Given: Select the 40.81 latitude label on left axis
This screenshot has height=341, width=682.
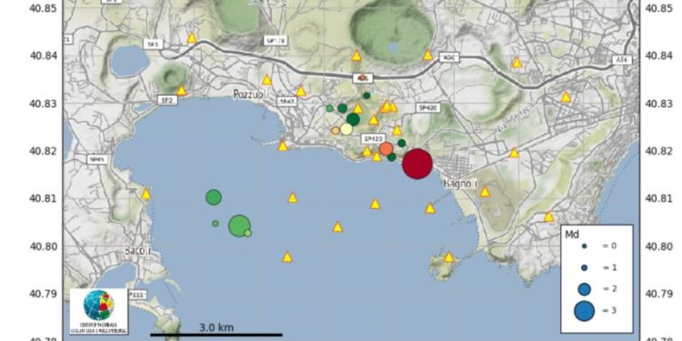Looking at the screenshot, I should coord(43,198).
